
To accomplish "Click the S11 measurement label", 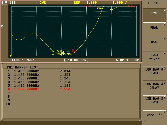I will 12,2.
